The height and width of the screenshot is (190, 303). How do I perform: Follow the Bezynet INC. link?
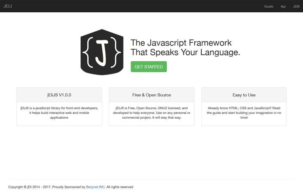[96, 187]
